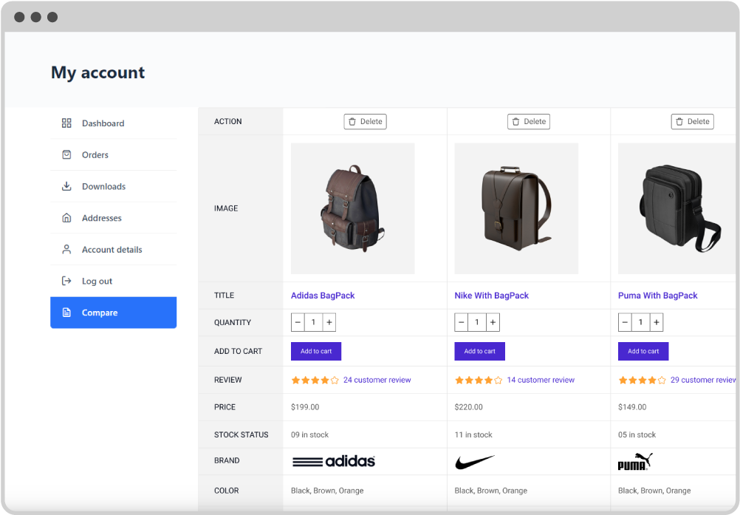Image resolution: width=740 pixels, height=515 pixels.
Task: Delete the Adidas BagPack from comparison
Action: coord(366,122)
